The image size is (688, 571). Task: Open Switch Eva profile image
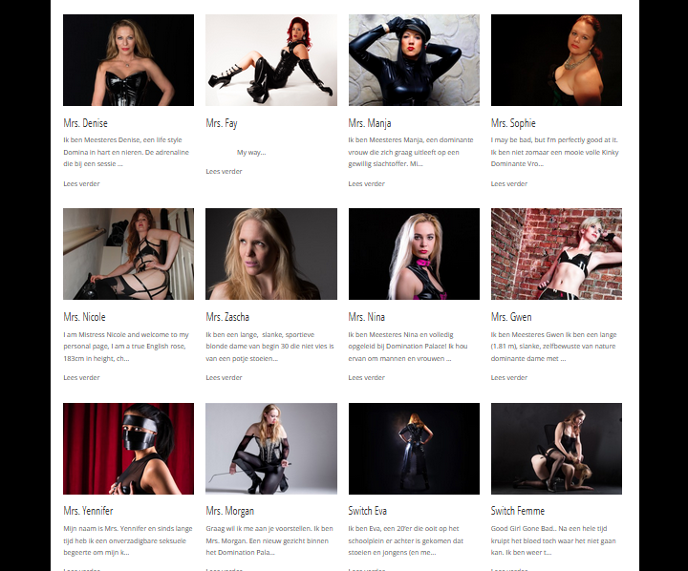pos(414,449)
